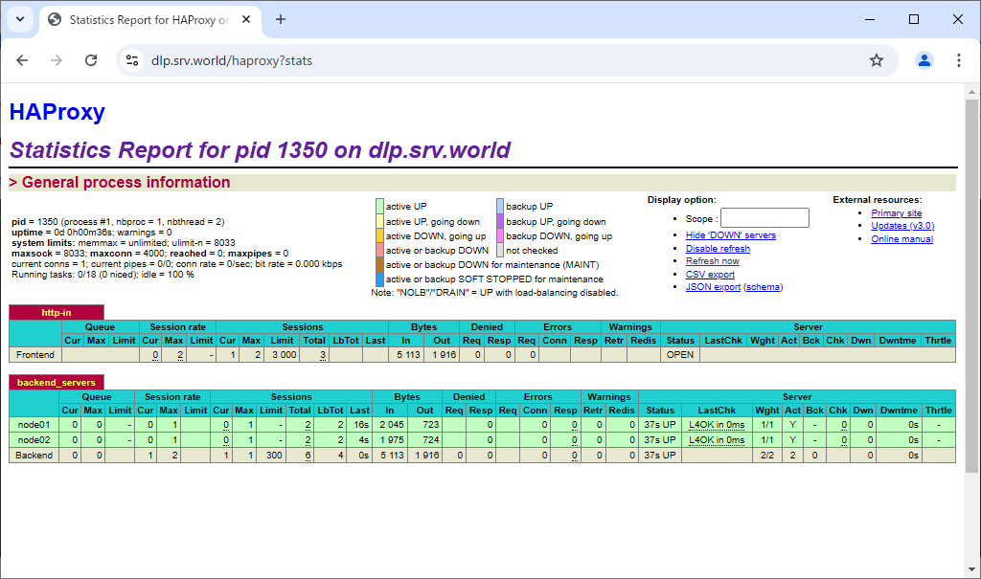The image size is (981, 579).
Task: Go forward to the next page
Action: click(57, 60)
